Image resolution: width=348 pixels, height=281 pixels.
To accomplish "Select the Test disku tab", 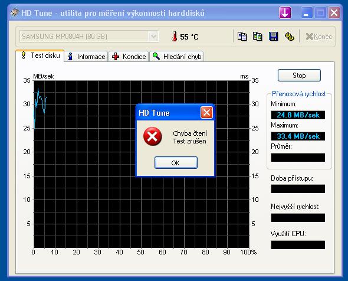I will click(x=40, y=55).
